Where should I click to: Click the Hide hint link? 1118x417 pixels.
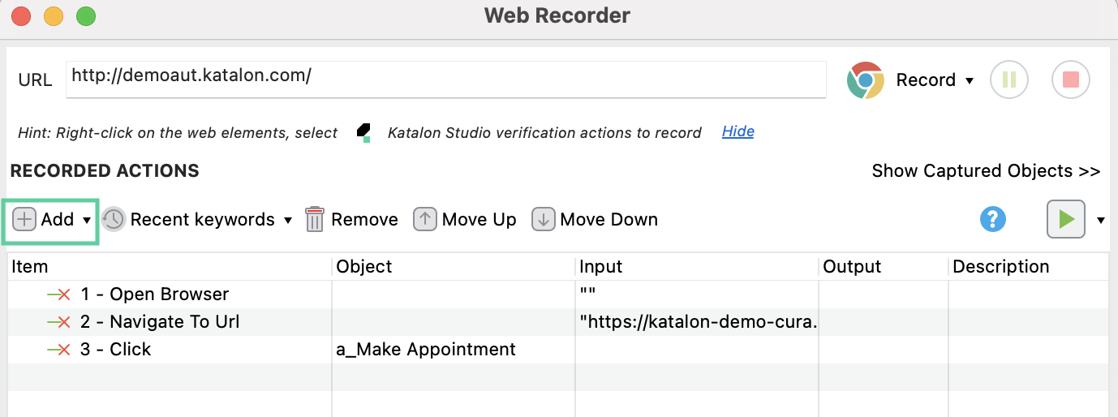click(737, 131)
